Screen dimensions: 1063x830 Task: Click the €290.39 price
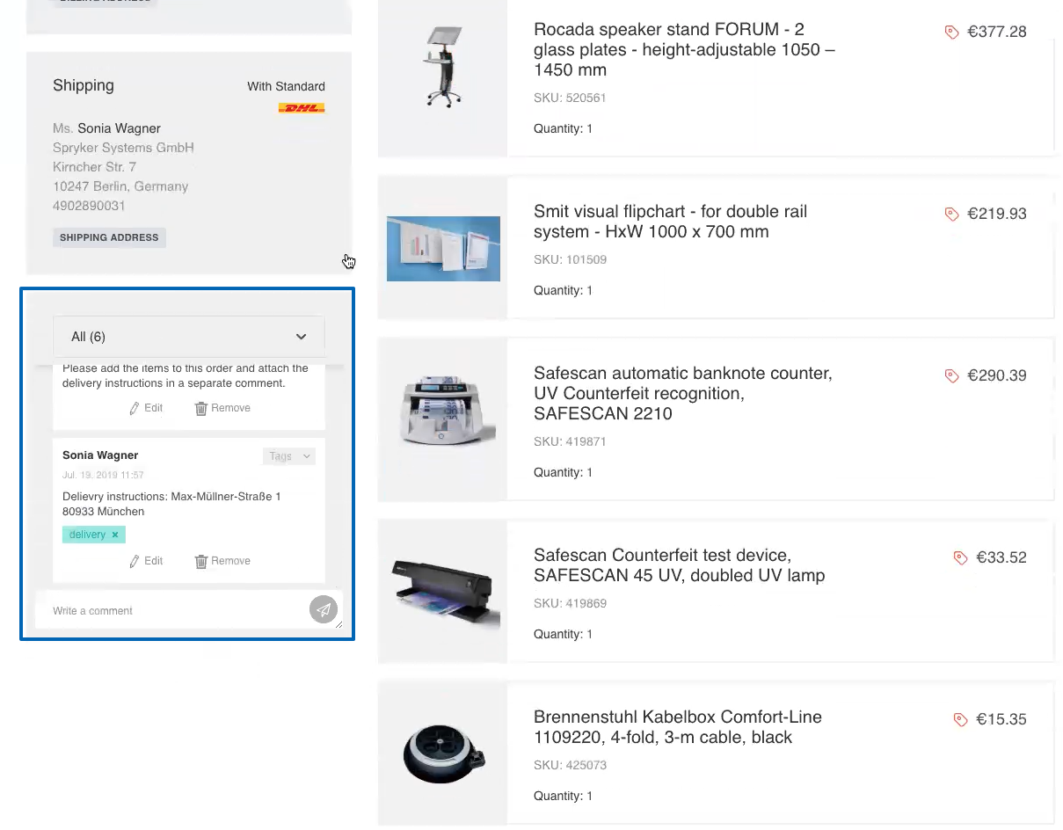[997, 375]
